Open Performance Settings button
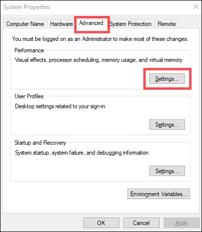Screen dimensions: 202x232 [167, 79]
